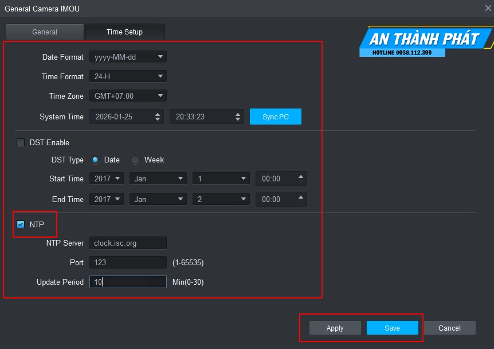Viewport: 494px width, 349px height.
Task: Select the Date radio button for DST Type
Action: (95, 160)
